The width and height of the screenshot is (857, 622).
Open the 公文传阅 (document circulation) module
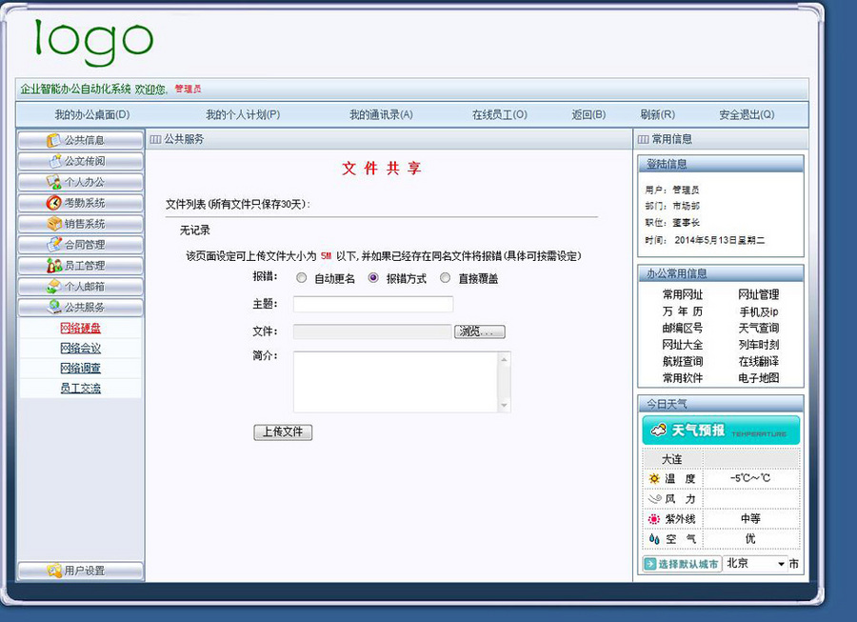tap(80, 161)
